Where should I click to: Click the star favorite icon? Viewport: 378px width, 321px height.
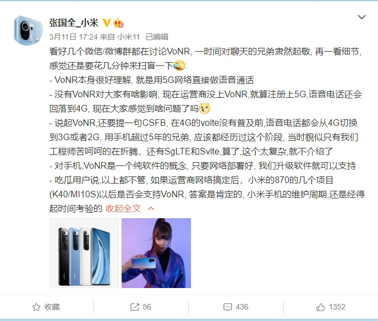36,307
